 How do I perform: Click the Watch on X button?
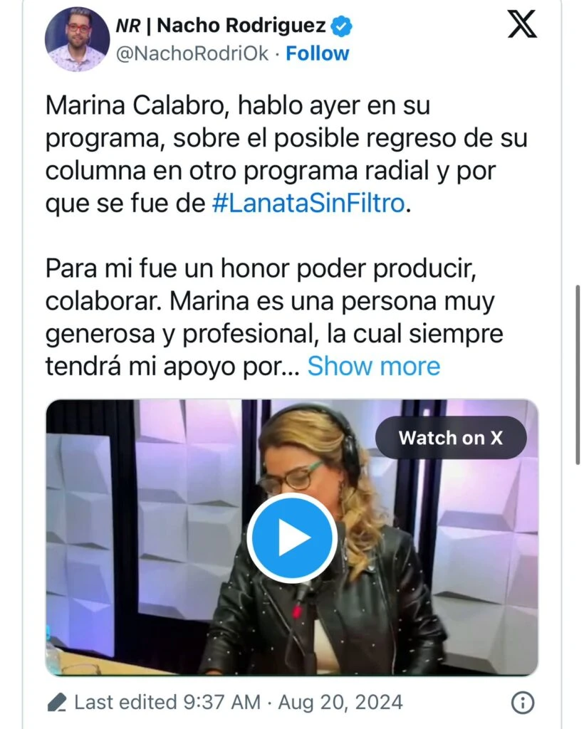click(x=451, y=438)
